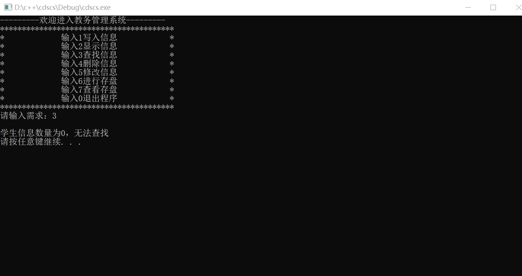Click the 学生信息数量为0，无法查找 message
This screenshot has width=522, height=276.
(54, 133)
